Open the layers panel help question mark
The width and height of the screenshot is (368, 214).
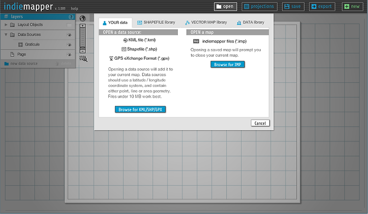(71, 17)
